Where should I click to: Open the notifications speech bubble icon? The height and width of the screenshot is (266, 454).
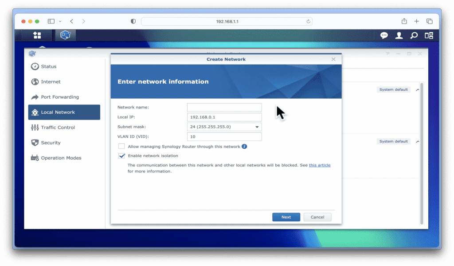[384, 35]
